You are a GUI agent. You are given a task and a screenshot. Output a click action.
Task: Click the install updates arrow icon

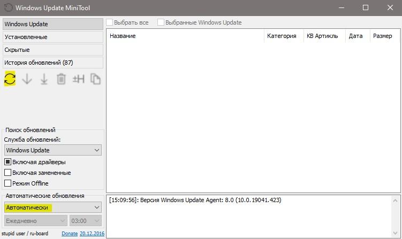tap(44, 79)
